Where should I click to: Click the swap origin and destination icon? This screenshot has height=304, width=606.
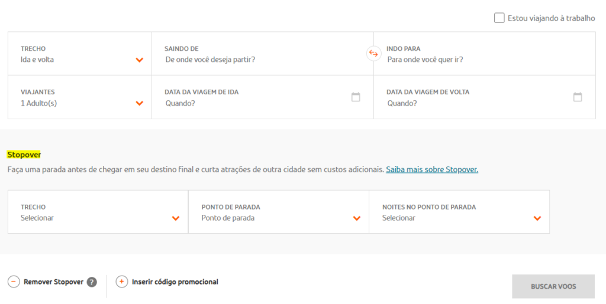373,54
